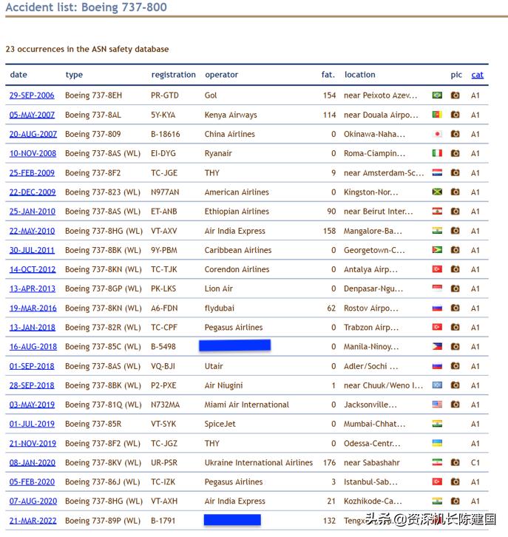
Task: Open the 25-FEB-2009 date link
Action: point(32,172)
